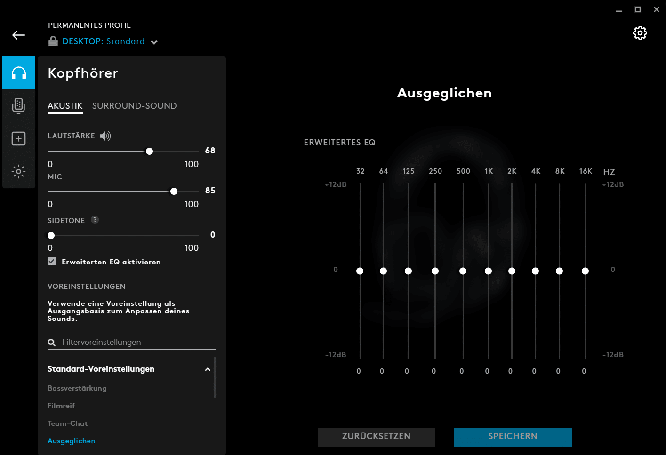The image size is (666, 455).
Task: Select the Bassverstärkung preset
Action: [77, 388]
